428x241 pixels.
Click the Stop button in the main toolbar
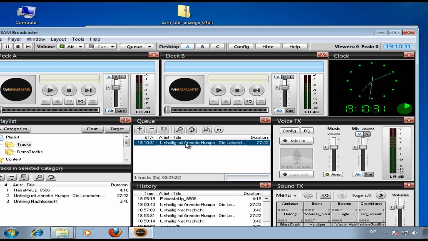18,47
